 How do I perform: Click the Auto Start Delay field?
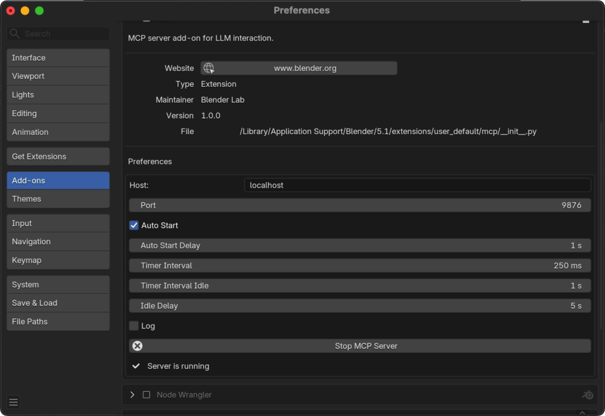coord(360,245)
